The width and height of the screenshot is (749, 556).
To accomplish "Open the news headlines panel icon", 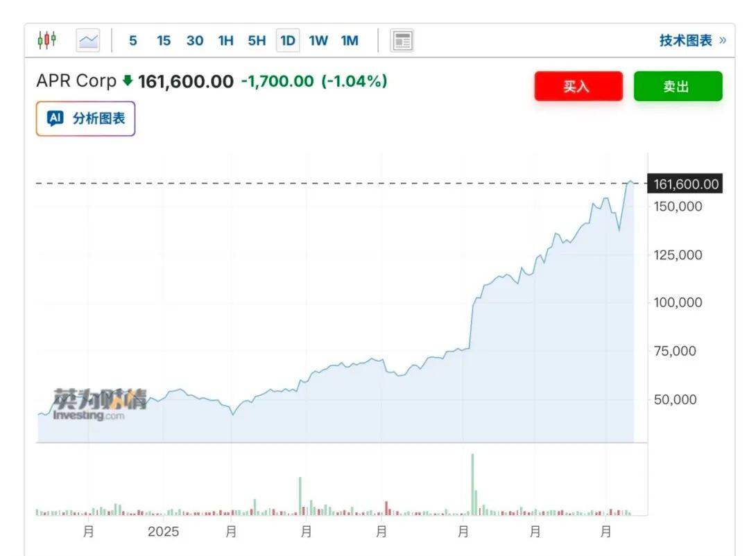I will (401, 41).
